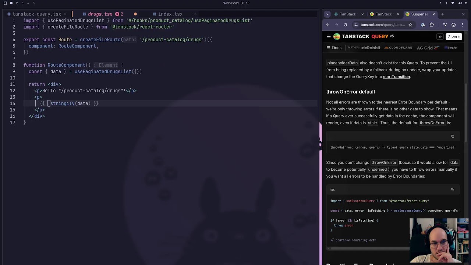Viewport: 471px width, 265px height.
Task: Open the browser tab search dropdown
Action: pyautogui.click(x=327, y=14)
